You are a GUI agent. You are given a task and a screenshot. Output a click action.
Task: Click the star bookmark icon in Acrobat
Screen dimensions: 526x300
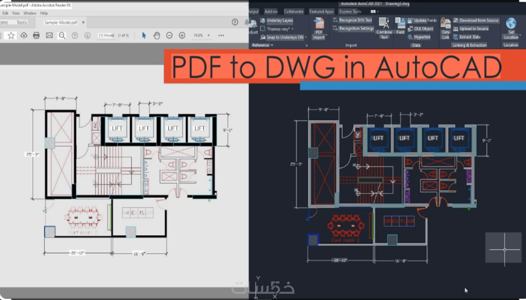point(11,36)
